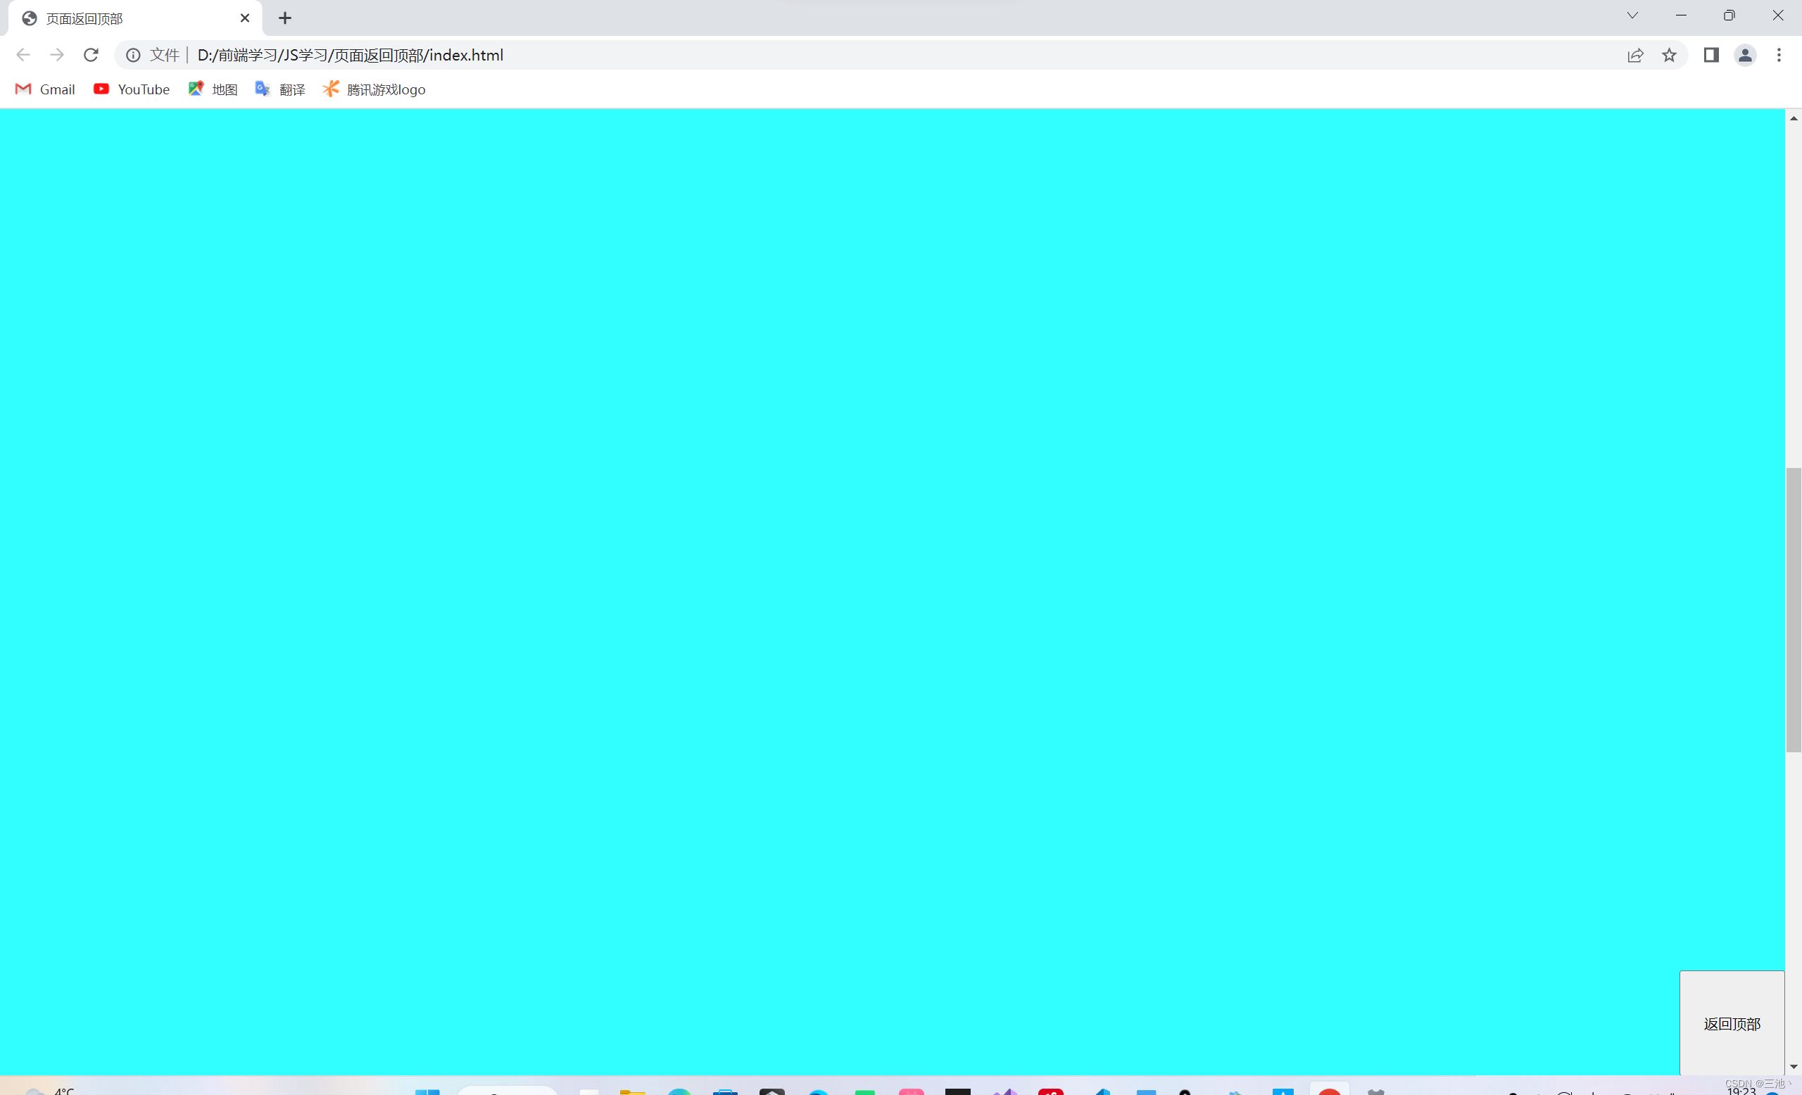1802x1095 pixels.
Task: Toggle the browser profile account icon
Action: click(x=1746, y=54)
